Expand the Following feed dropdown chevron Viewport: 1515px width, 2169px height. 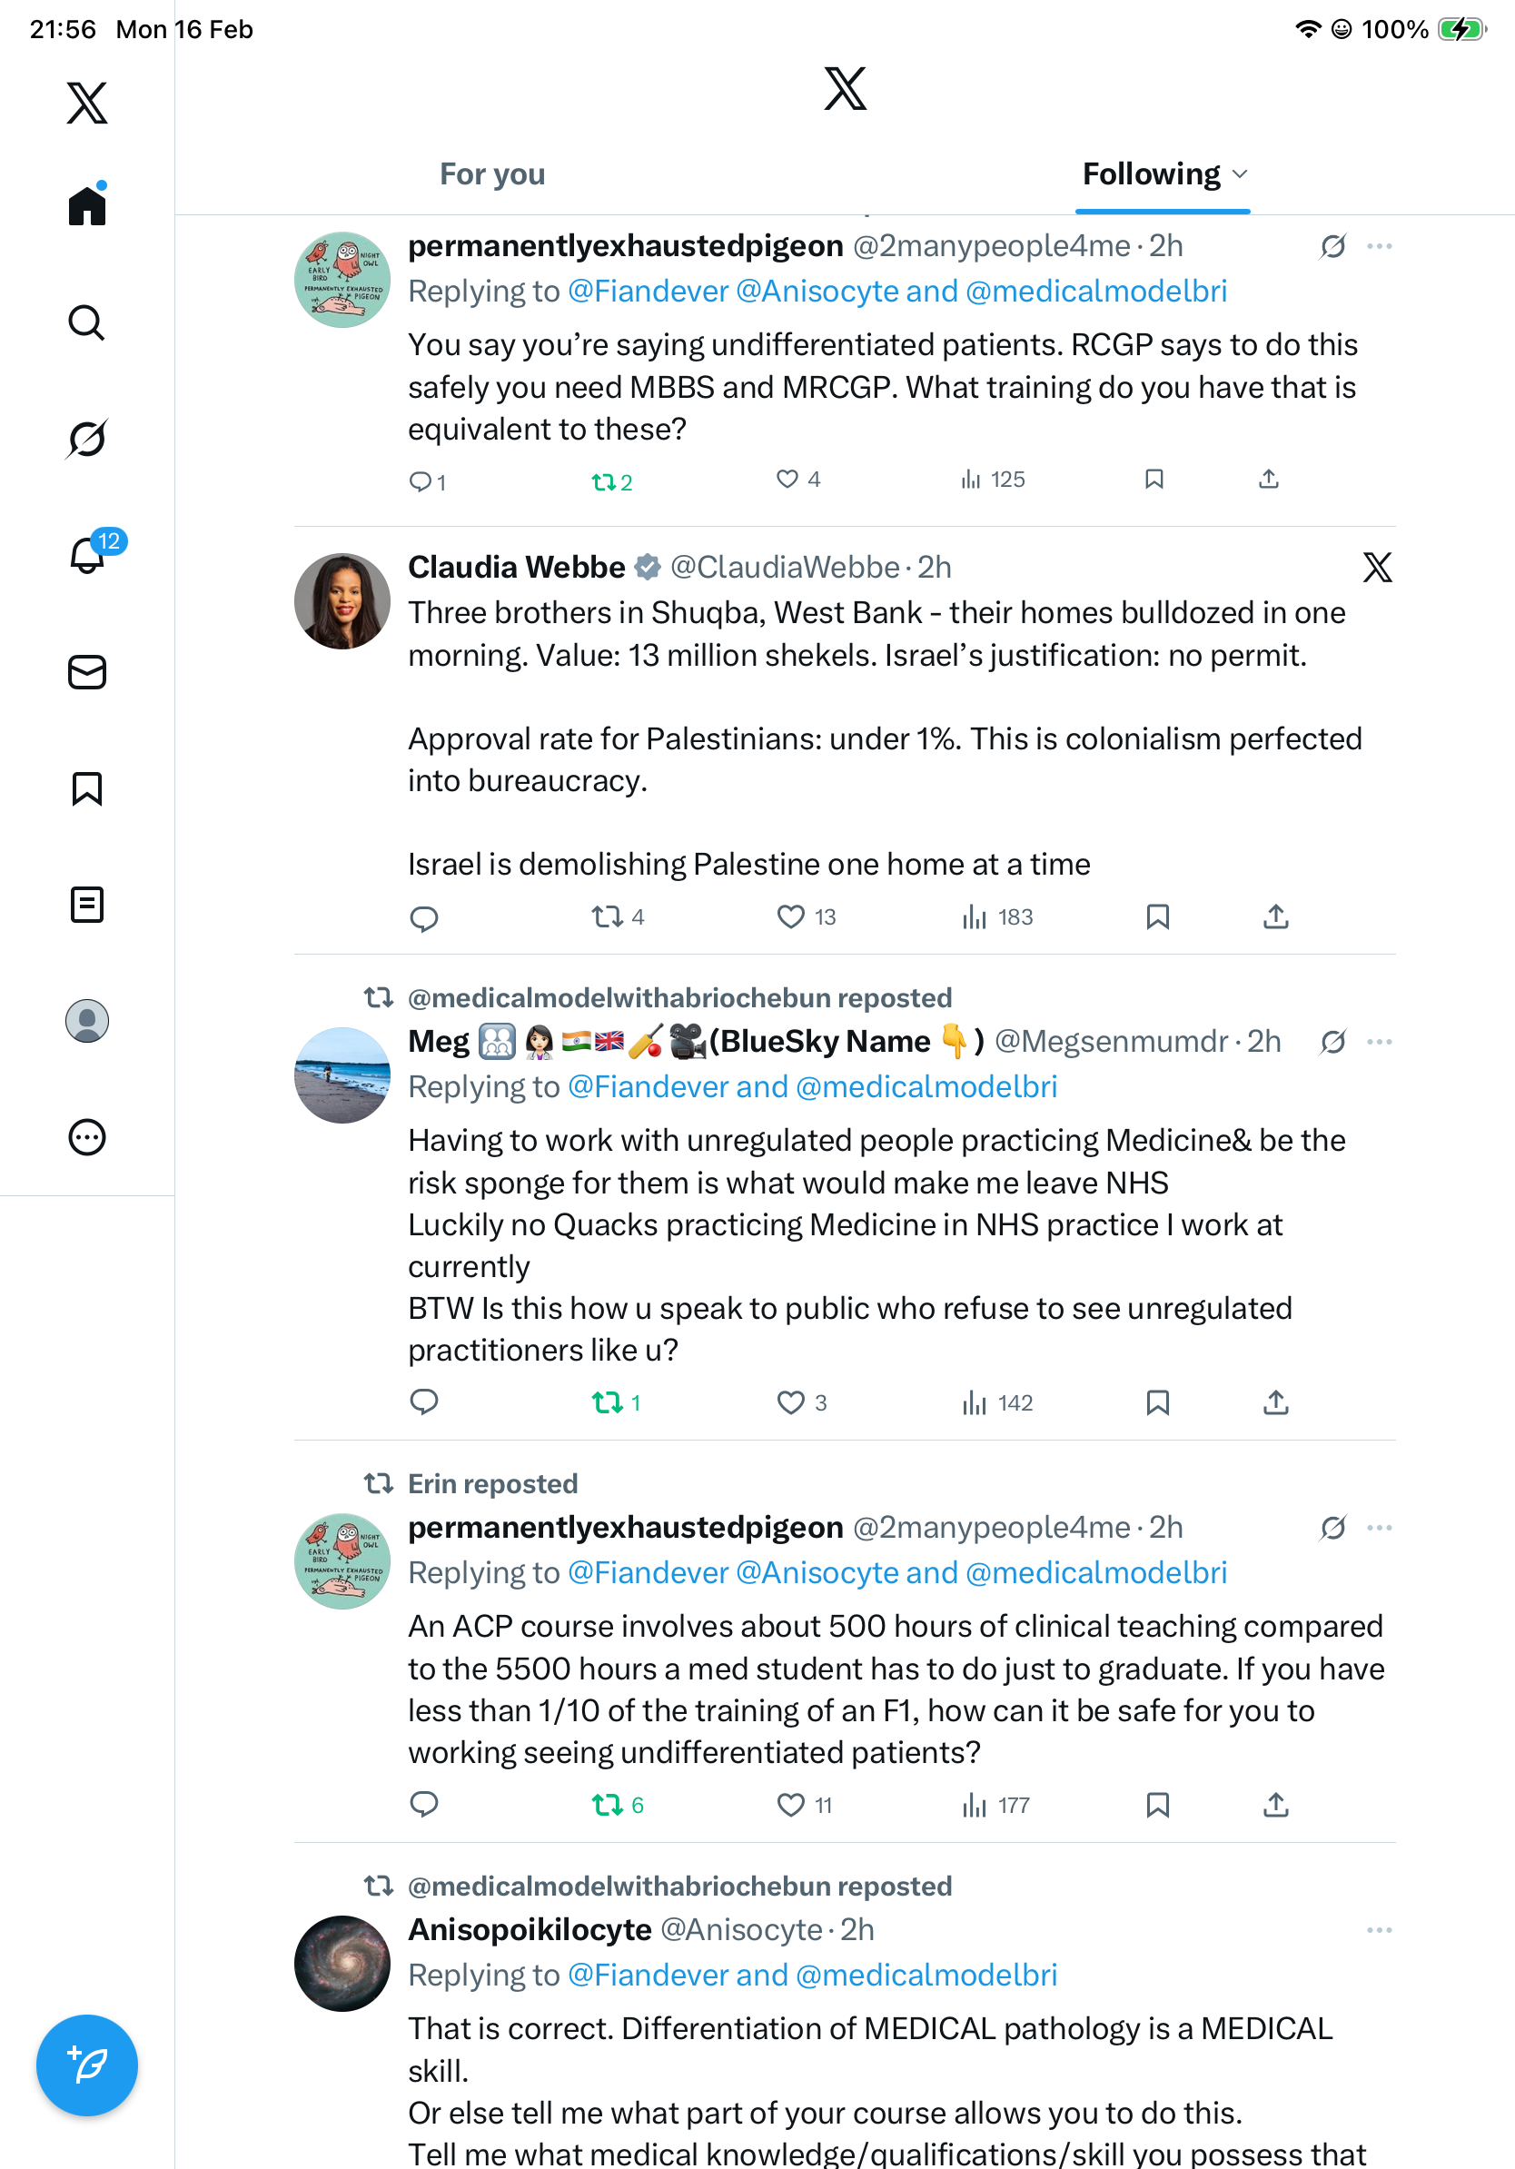(x=1240, y=174)
